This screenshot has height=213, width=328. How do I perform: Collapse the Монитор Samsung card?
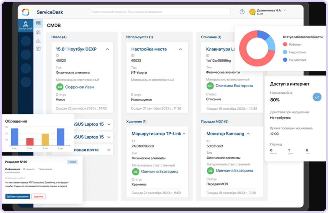click(x=248, y=134)
